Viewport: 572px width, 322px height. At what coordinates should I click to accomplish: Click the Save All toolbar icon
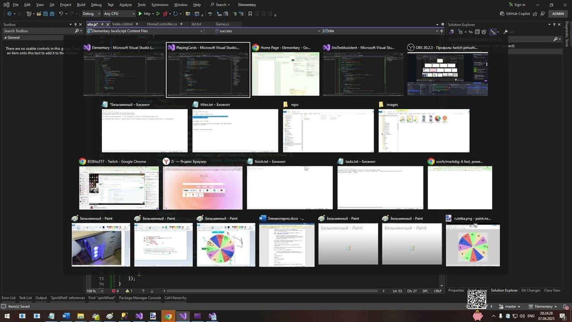[x=52, y=14]
